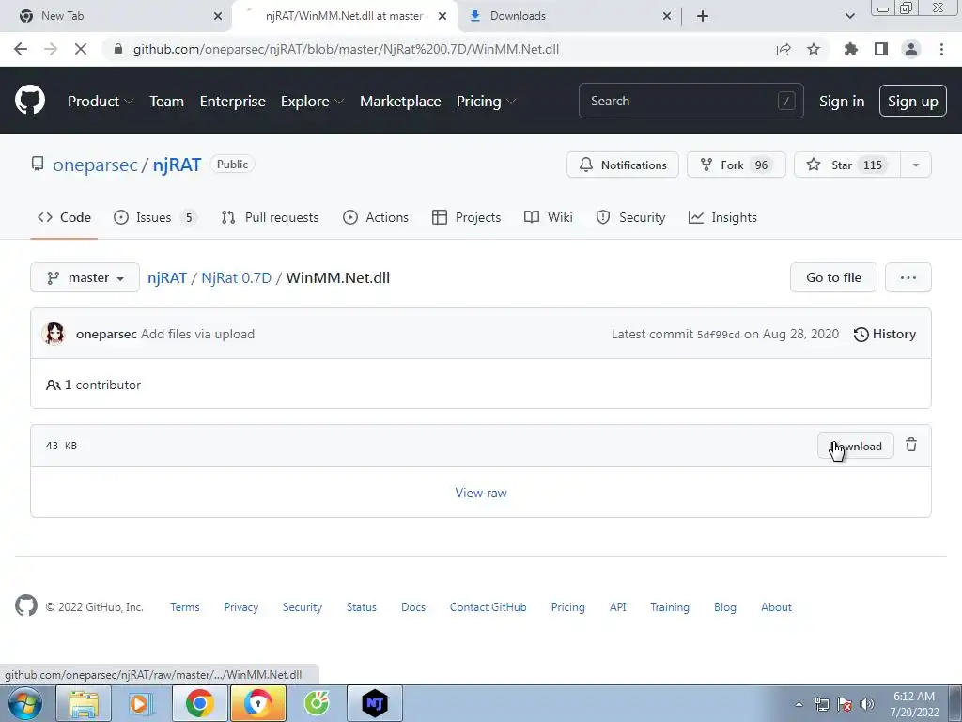
Task: Switch to the New Tab tab
Action: point(115,16)
